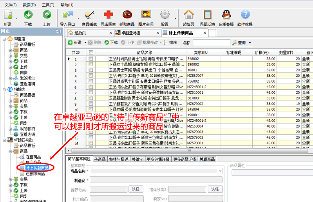
Task: Check the row 3 checkbox (SKU 10801)
Action: 91,70
